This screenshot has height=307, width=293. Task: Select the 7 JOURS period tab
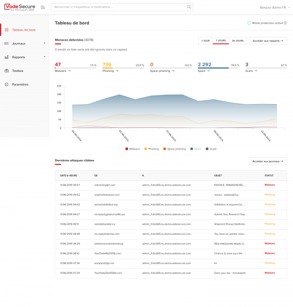tap(221, 41)
